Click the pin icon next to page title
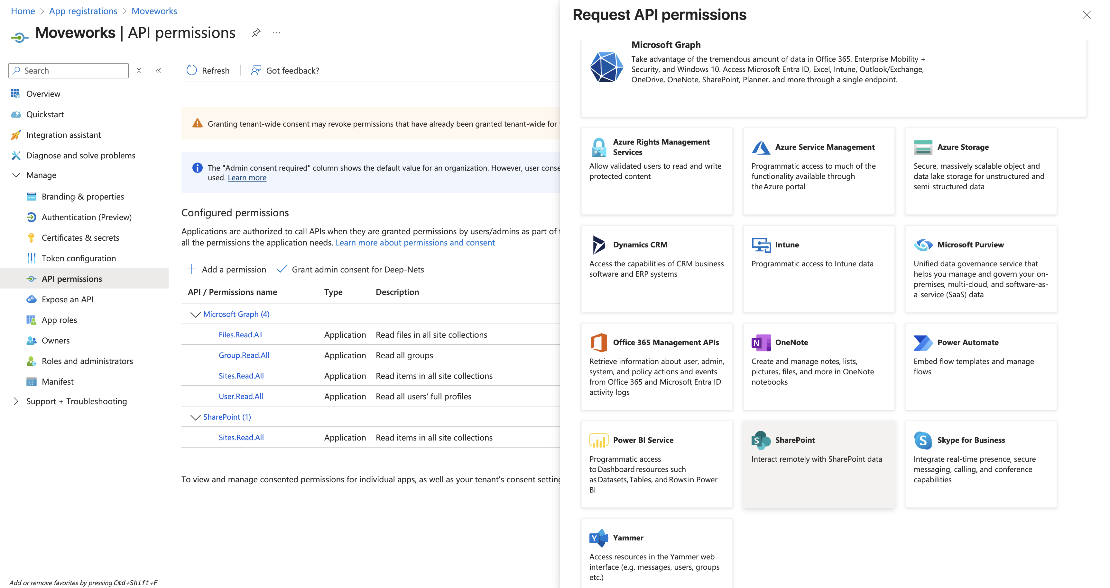 (256, 33)
